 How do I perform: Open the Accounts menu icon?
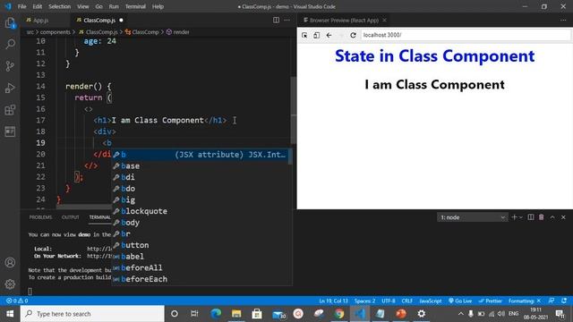tap(10, 262)
